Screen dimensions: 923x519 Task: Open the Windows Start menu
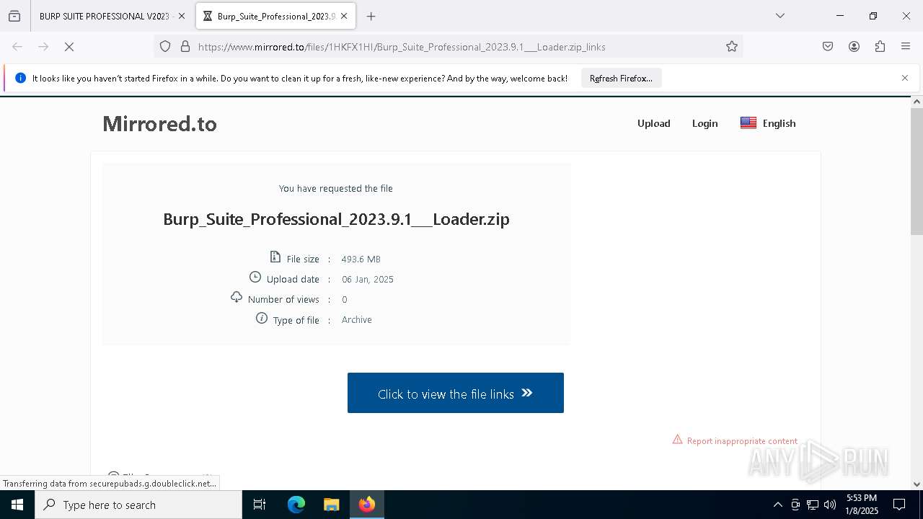[x=17, y=505]
